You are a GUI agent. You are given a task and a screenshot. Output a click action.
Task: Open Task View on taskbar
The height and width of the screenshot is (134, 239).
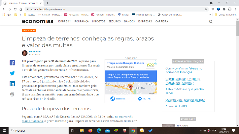click(x=73, y=130)
